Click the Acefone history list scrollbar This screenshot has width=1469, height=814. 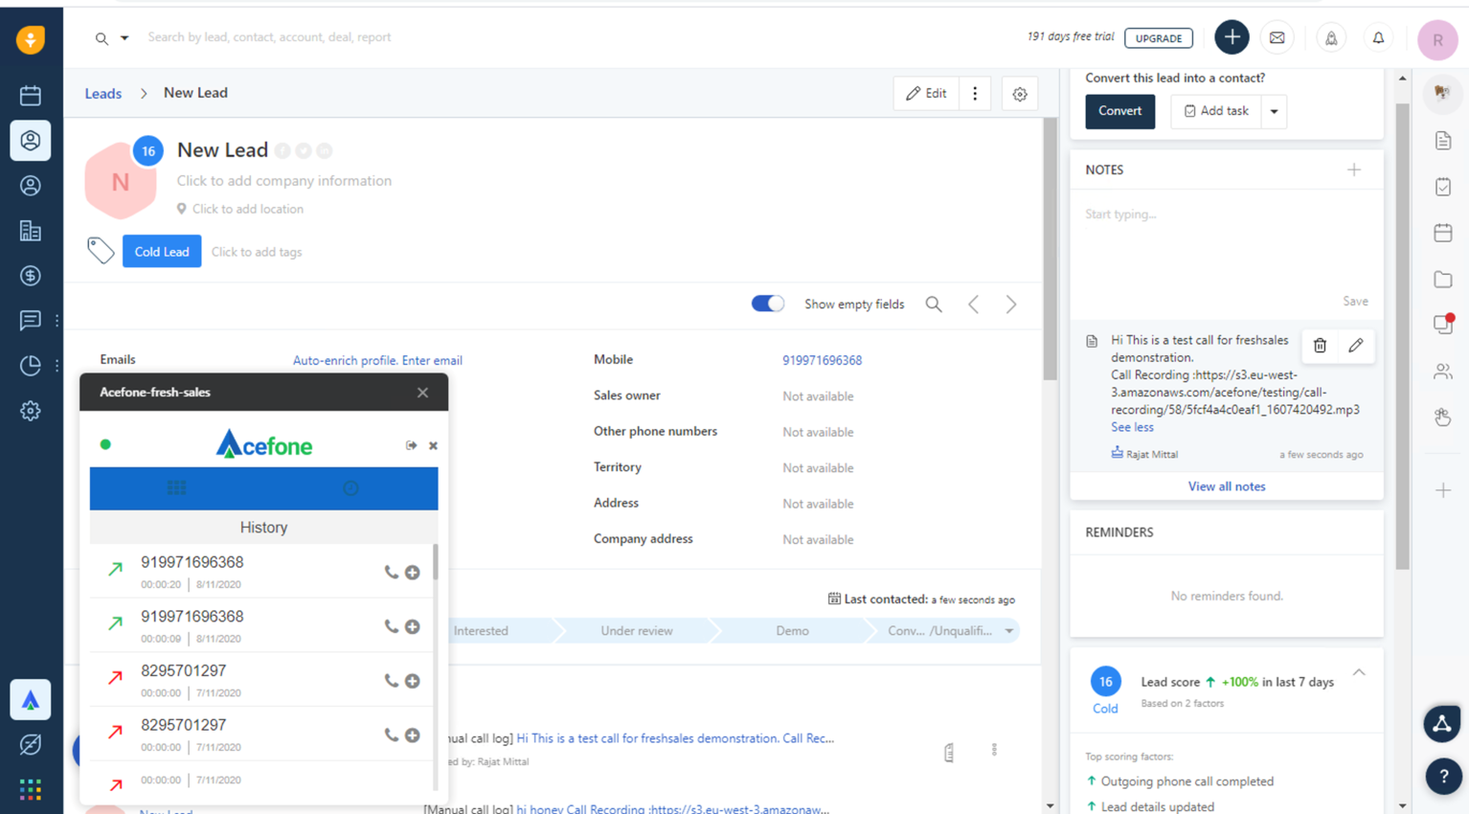(436, 565)
